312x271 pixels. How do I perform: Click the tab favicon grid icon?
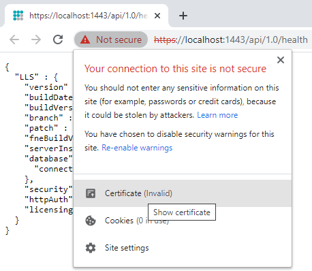coord(18,16)
